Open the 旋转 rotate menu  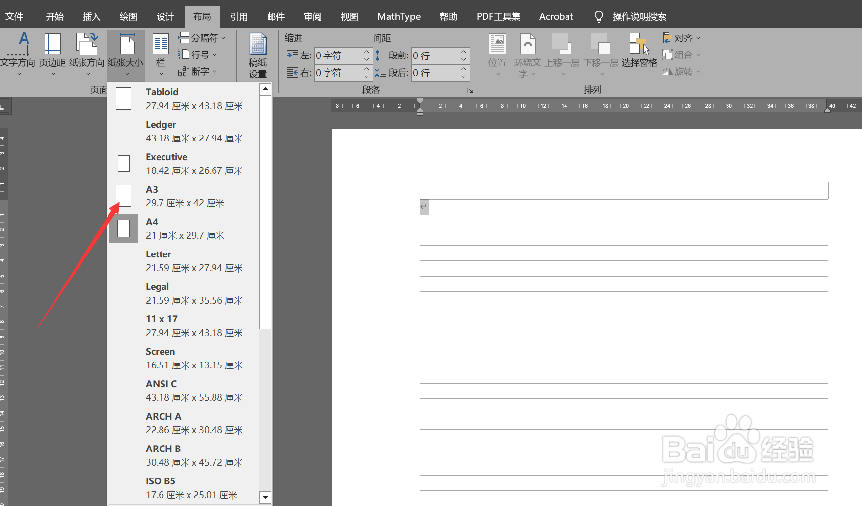681,72
